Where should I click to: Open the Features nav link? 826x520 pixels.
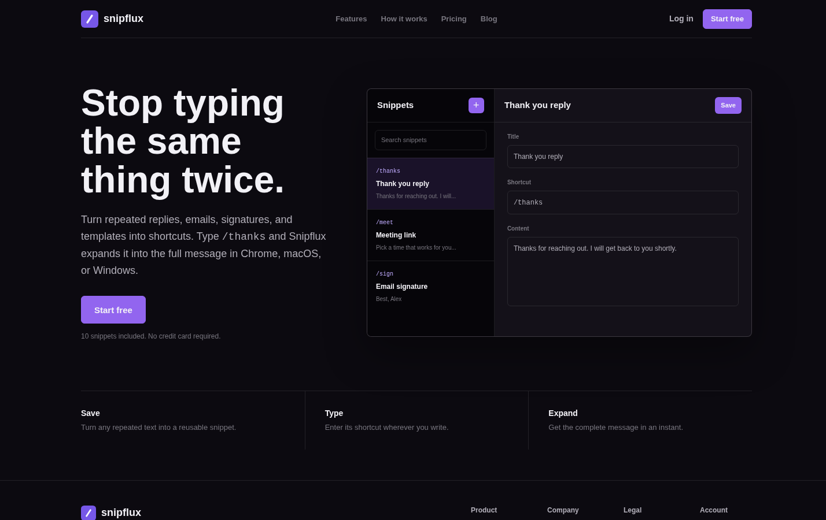[351, 19]
